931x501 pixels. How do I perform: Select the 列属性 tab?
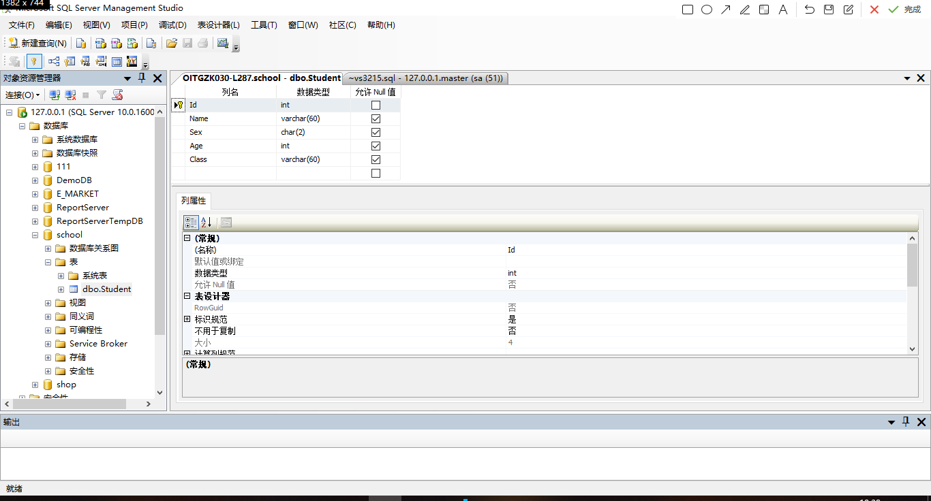[194, 201]
